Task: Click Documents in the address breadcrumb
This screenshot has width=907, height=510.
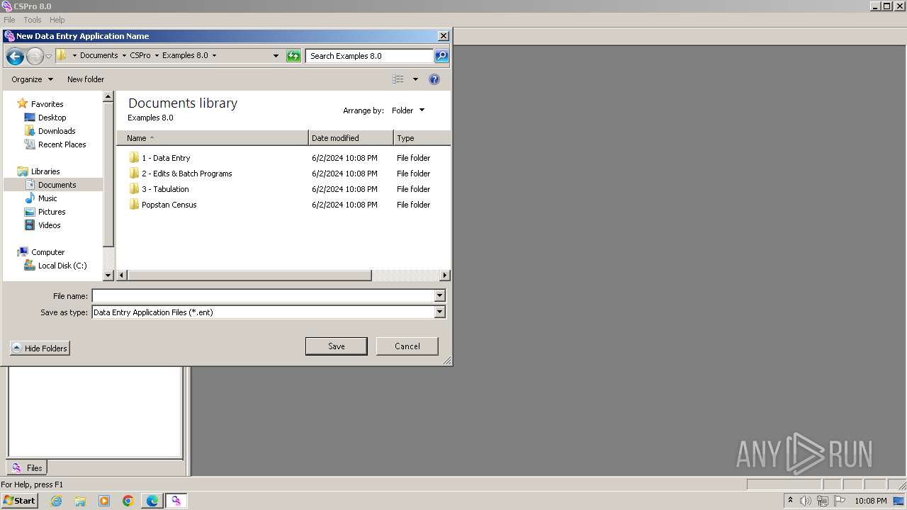Action: click(x=98, y=55)
